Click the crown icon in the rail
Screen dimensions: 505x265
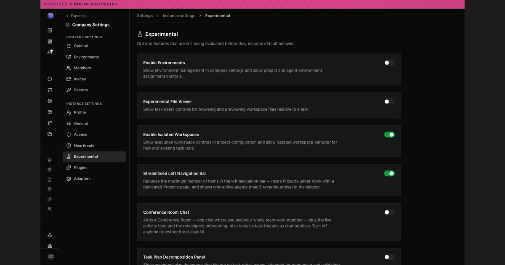tap(50, 160)
